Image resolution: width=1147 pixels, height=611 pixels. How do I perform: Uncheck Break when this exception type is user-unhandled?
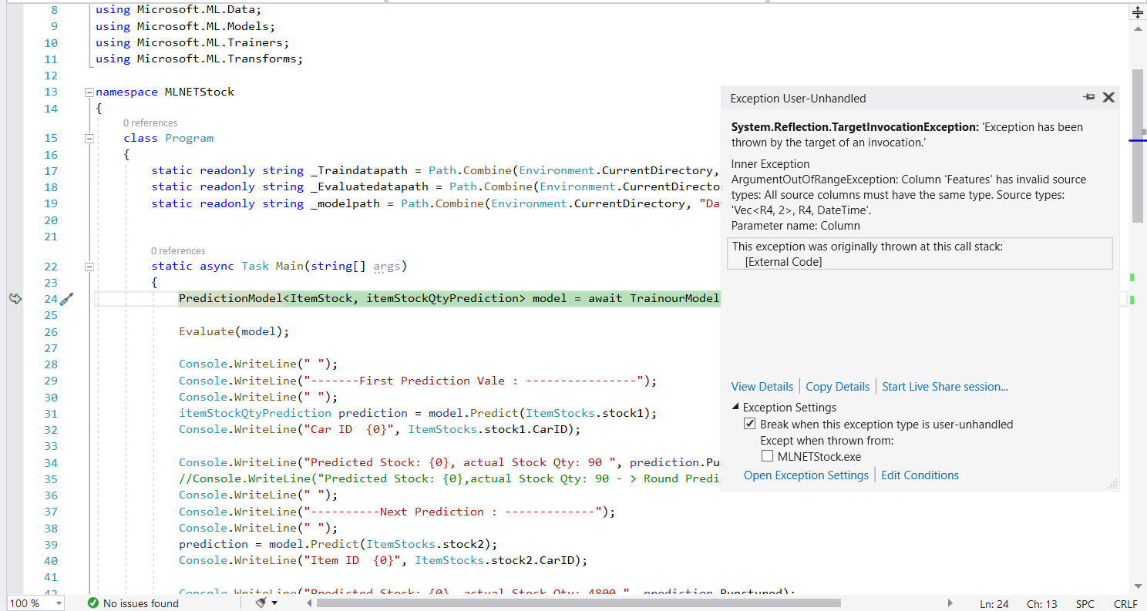coord(749,423)
